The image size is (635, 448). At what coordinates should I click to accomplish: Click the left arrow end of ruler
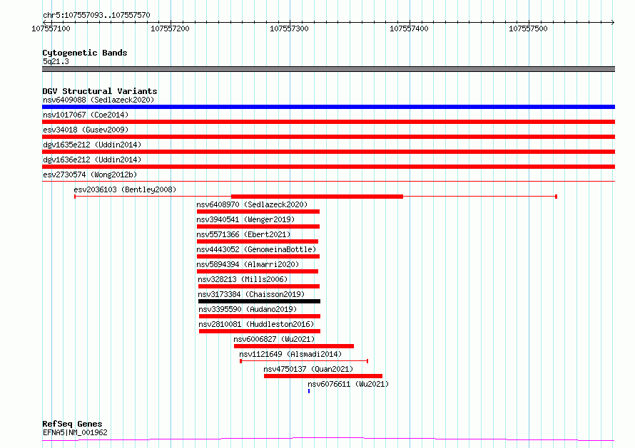(44, 22)
